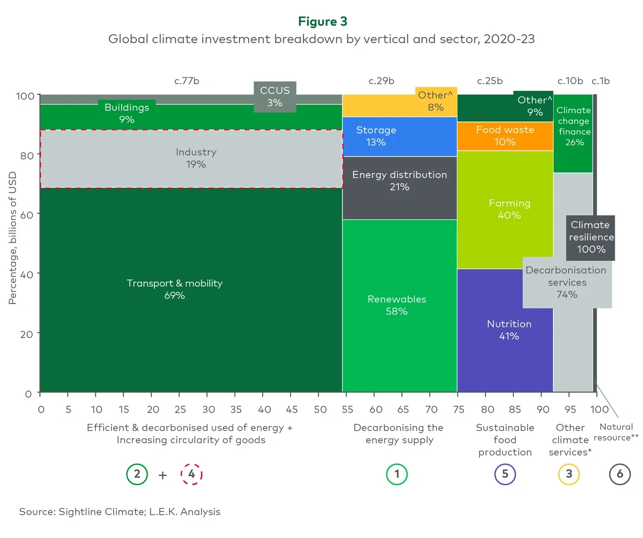
Task: Click the Transport & mobility 69% segment
Action: [x=174, y=290]
